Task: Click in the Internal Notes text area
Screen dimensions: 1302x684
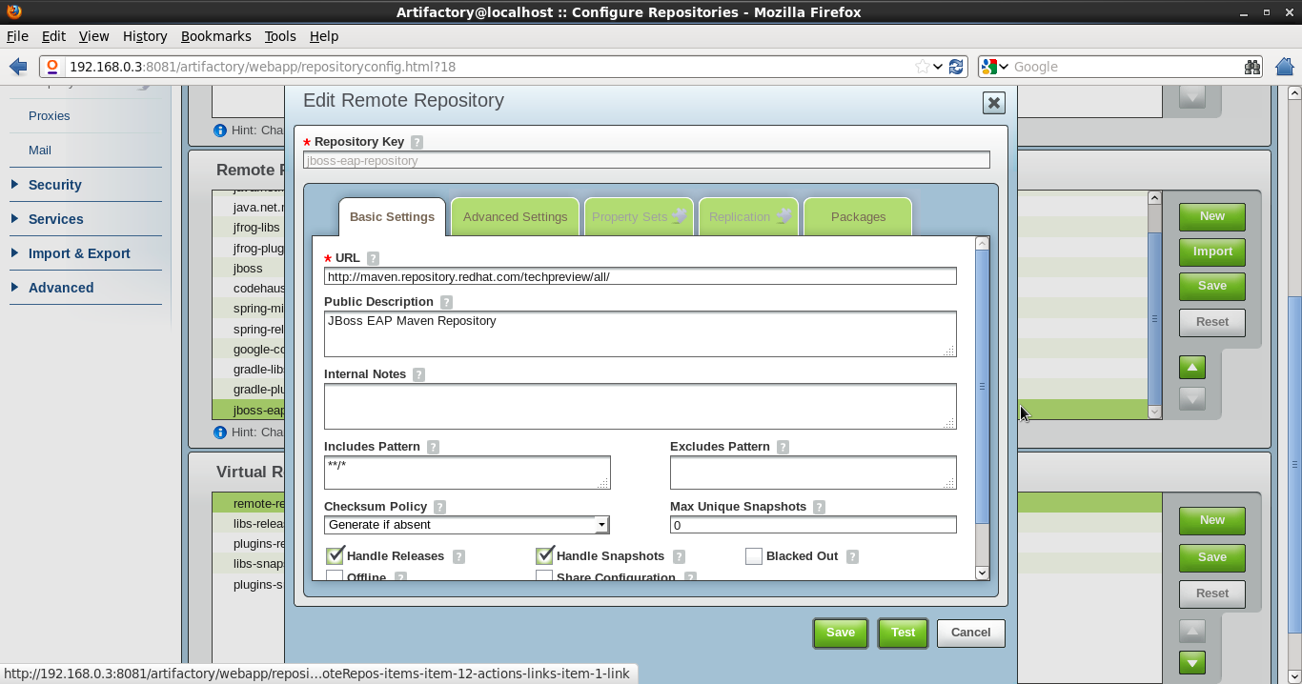Action: [640, 407]
